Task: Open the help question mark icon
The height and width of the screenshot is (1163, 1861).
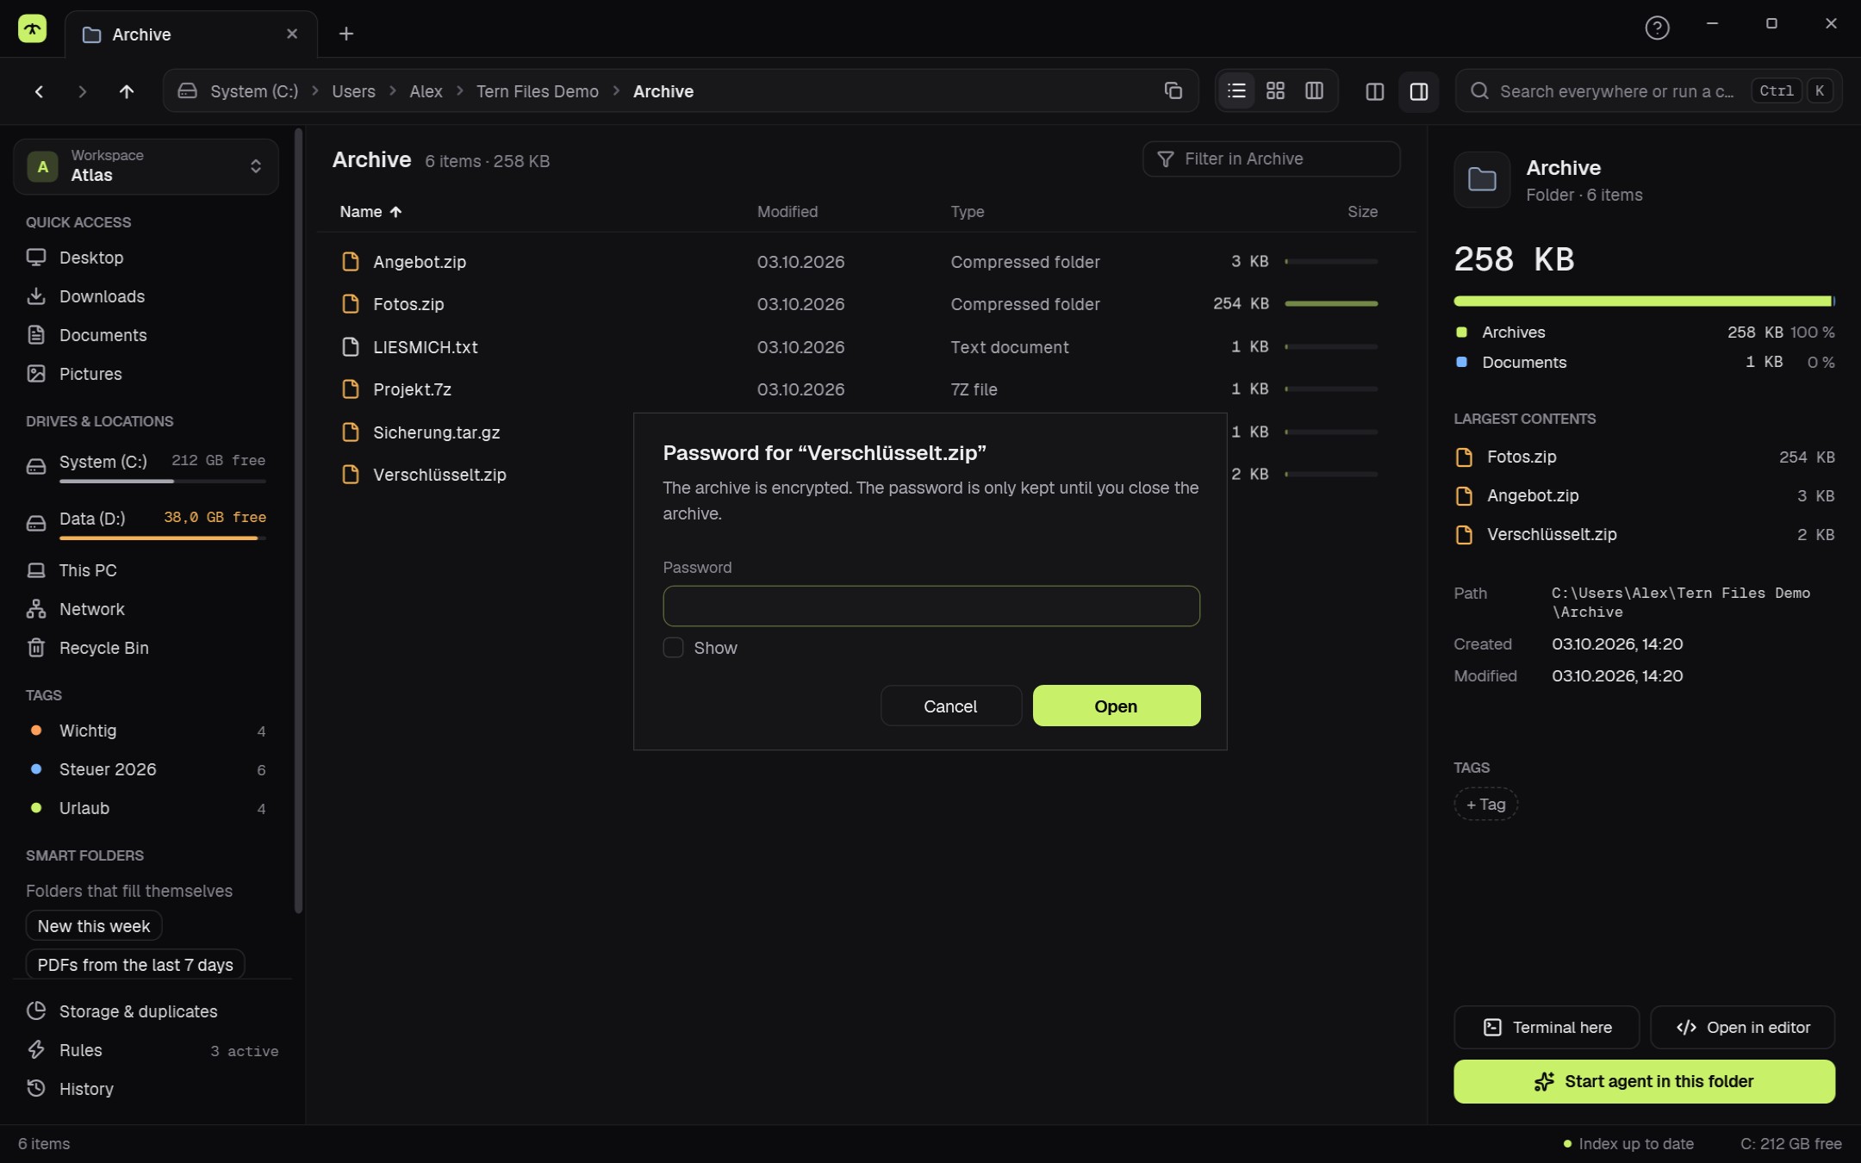Action: pos(1657,28)
